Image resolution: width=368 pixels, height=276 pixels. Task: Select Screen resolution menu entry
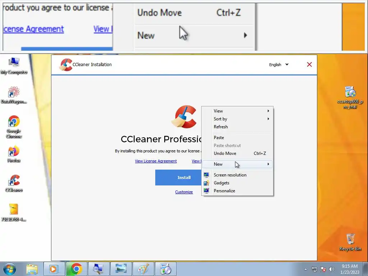pyautogui.click(x=237, y=175)
